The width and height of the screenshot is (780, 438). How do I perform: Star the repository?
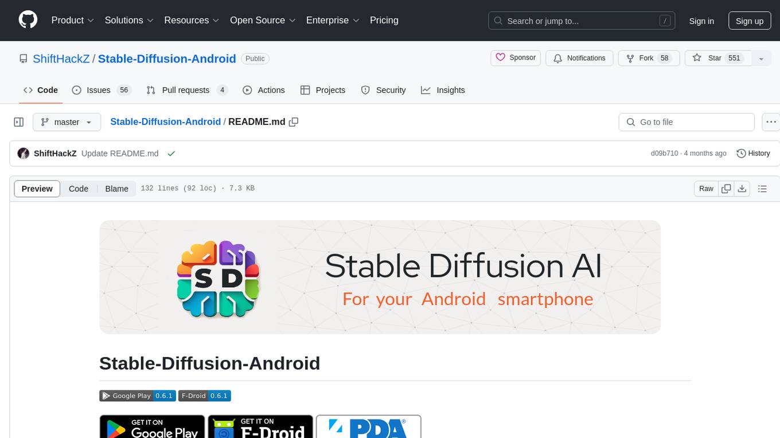[x=717, y=58]
